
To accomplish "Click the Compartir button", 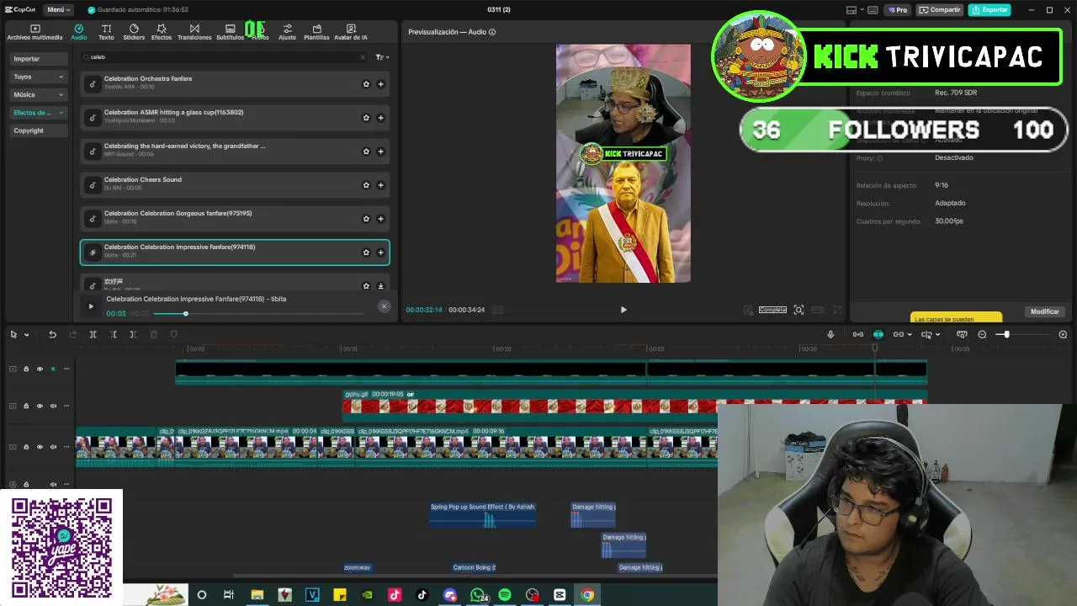I will (939, 10).
